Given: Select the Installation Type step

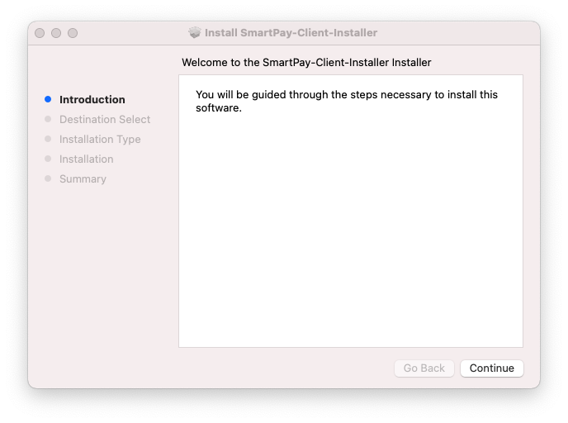Looking at the screenshot, I should pyautogui.click(x=100, y=139).
